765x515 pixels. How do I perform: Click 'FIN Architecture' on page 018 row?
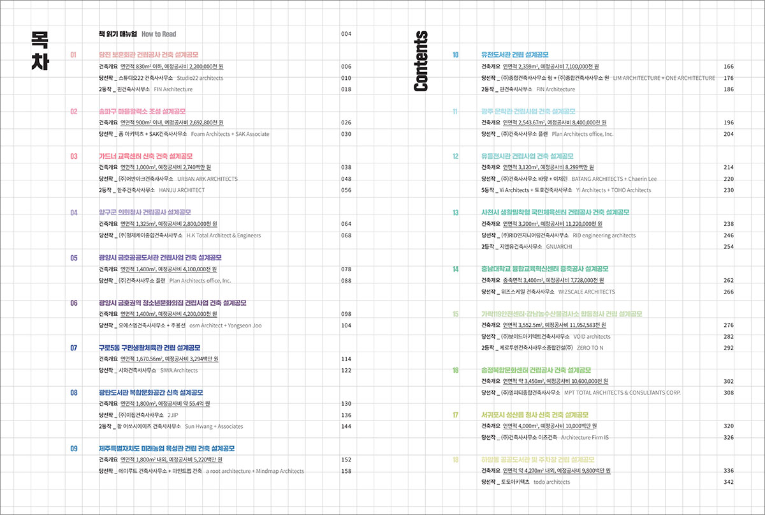coord(173,89)
